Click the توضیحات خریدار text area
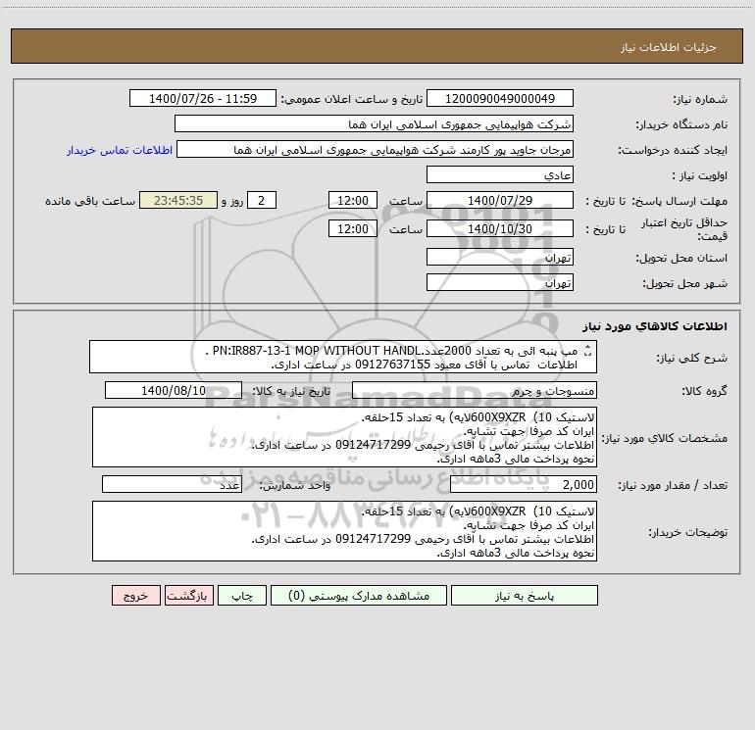This screenshot has height=730, width=755. tap(344, 531)
